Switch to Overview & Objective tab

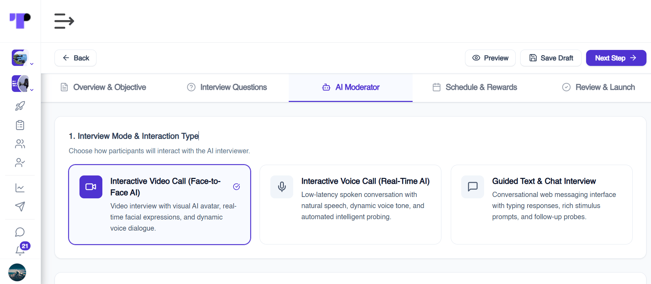tap(103, 87)
